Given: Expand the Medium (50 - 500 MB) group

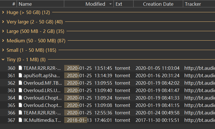Looking at the screenshot, I should pos(3,41).
